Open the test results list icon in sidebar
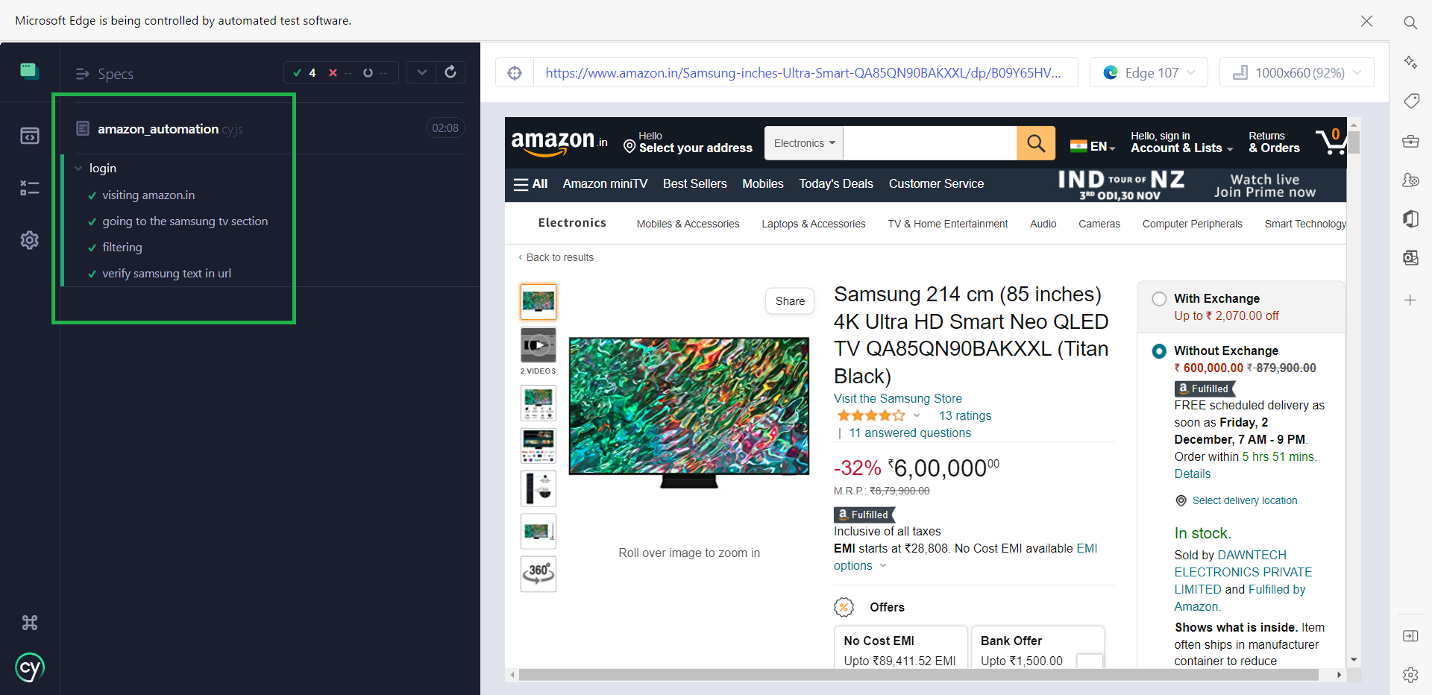1432x695 pixels. point(30,187)
